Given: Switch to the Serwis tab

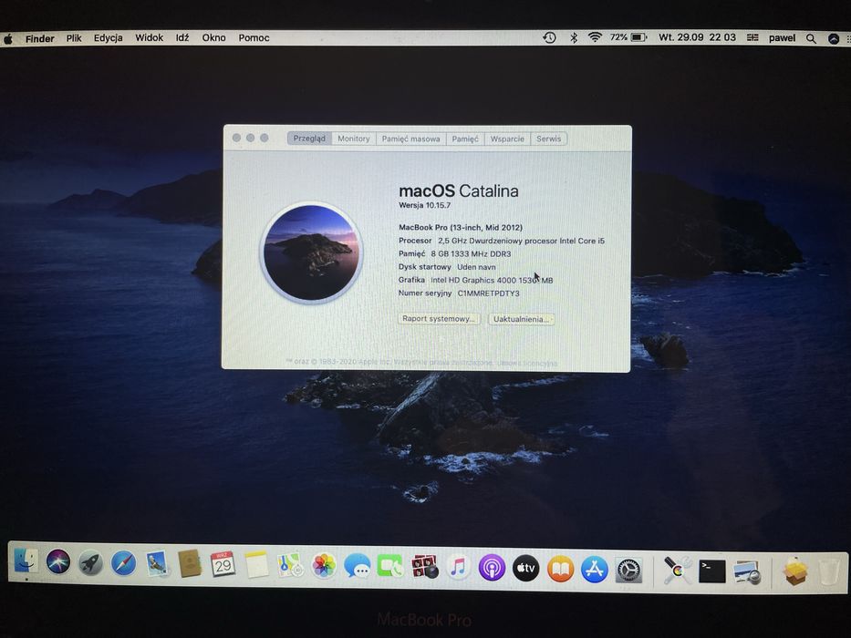Looking at the screenshot, I should click(549, 139).
